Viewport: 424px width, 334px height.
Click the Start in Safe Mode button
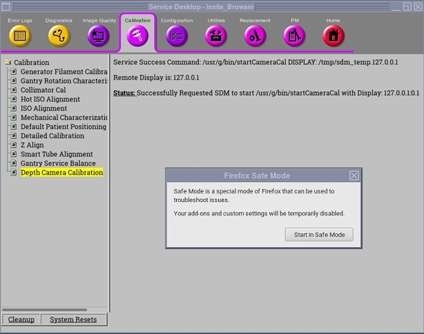click(319, 235)
